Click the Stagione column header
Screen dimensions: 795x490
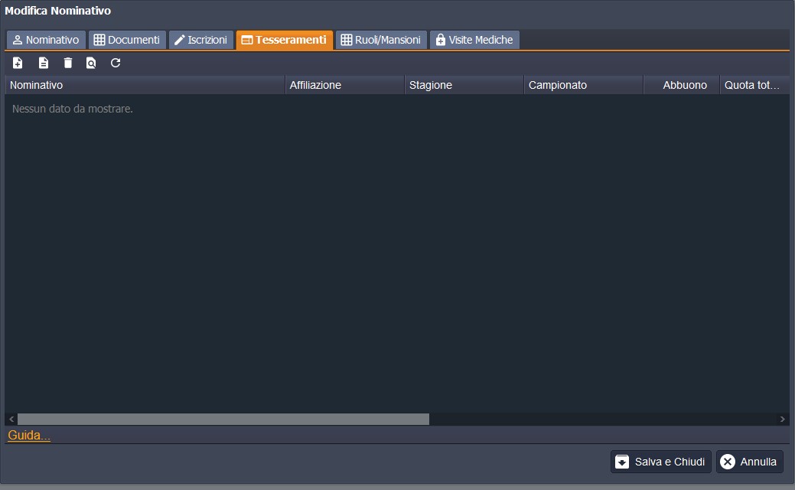pos(464,85)
